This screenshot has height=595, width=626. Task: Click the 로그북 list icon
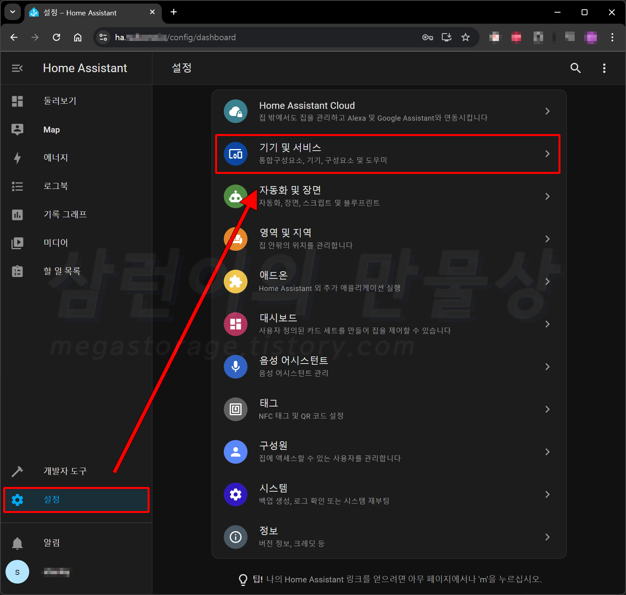[17, 187]
